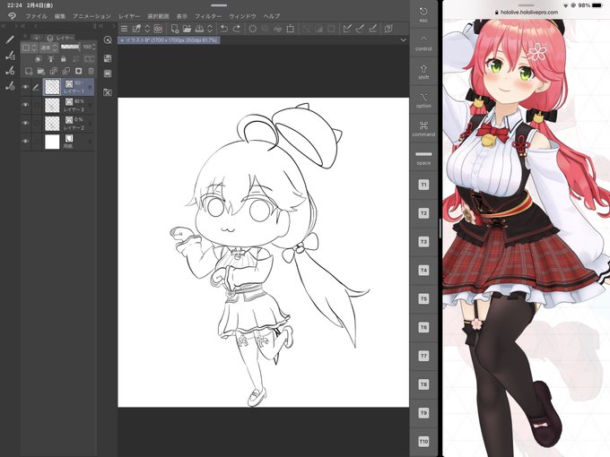Open the ファイル menu
The height and width of the screenshot is (457, 610).
(x=36, y=16)
